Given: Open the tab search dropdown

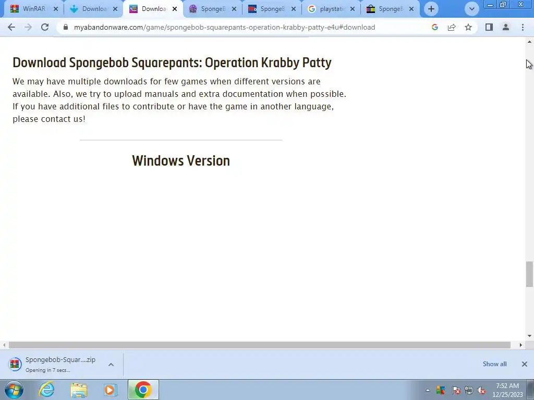Looking at the screenshot, I should coord(471,9).
